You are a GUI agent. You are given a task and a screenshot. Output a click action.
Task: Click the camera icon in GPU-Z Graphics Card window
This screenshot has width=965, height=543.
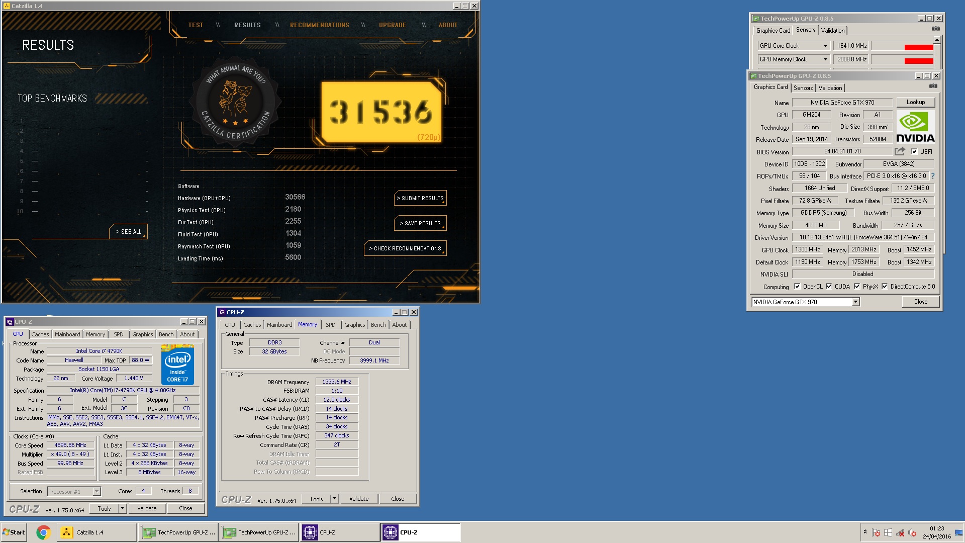[933, 86]
